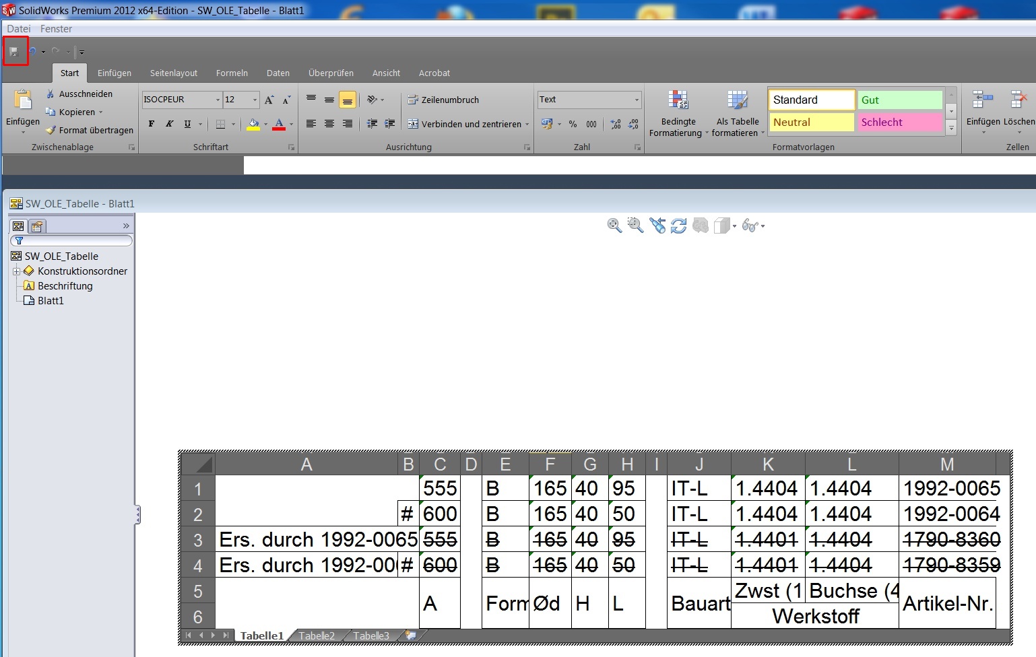
Task: Activate the Zoom to Area tool
Action: pyautogui.click(x=635, y=226)
